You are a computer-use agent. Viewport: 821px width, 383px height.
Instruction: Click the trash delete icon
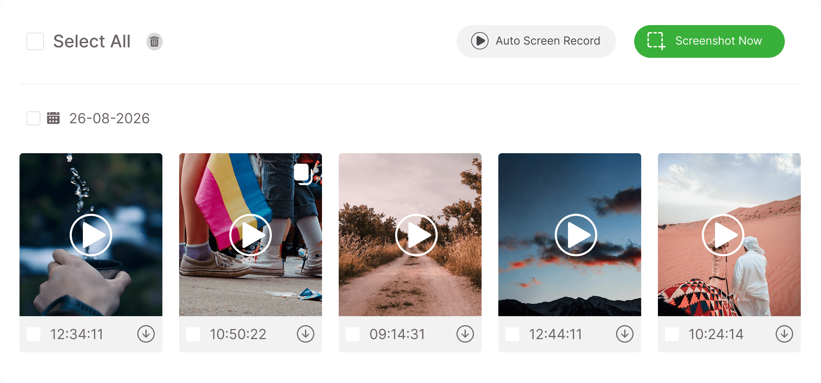click(x=154, y=42)
